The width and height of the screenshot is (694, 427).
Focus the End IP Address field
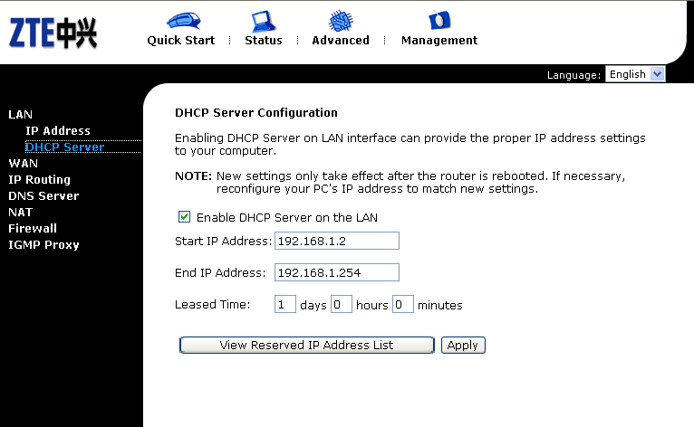tap(337, 272)
